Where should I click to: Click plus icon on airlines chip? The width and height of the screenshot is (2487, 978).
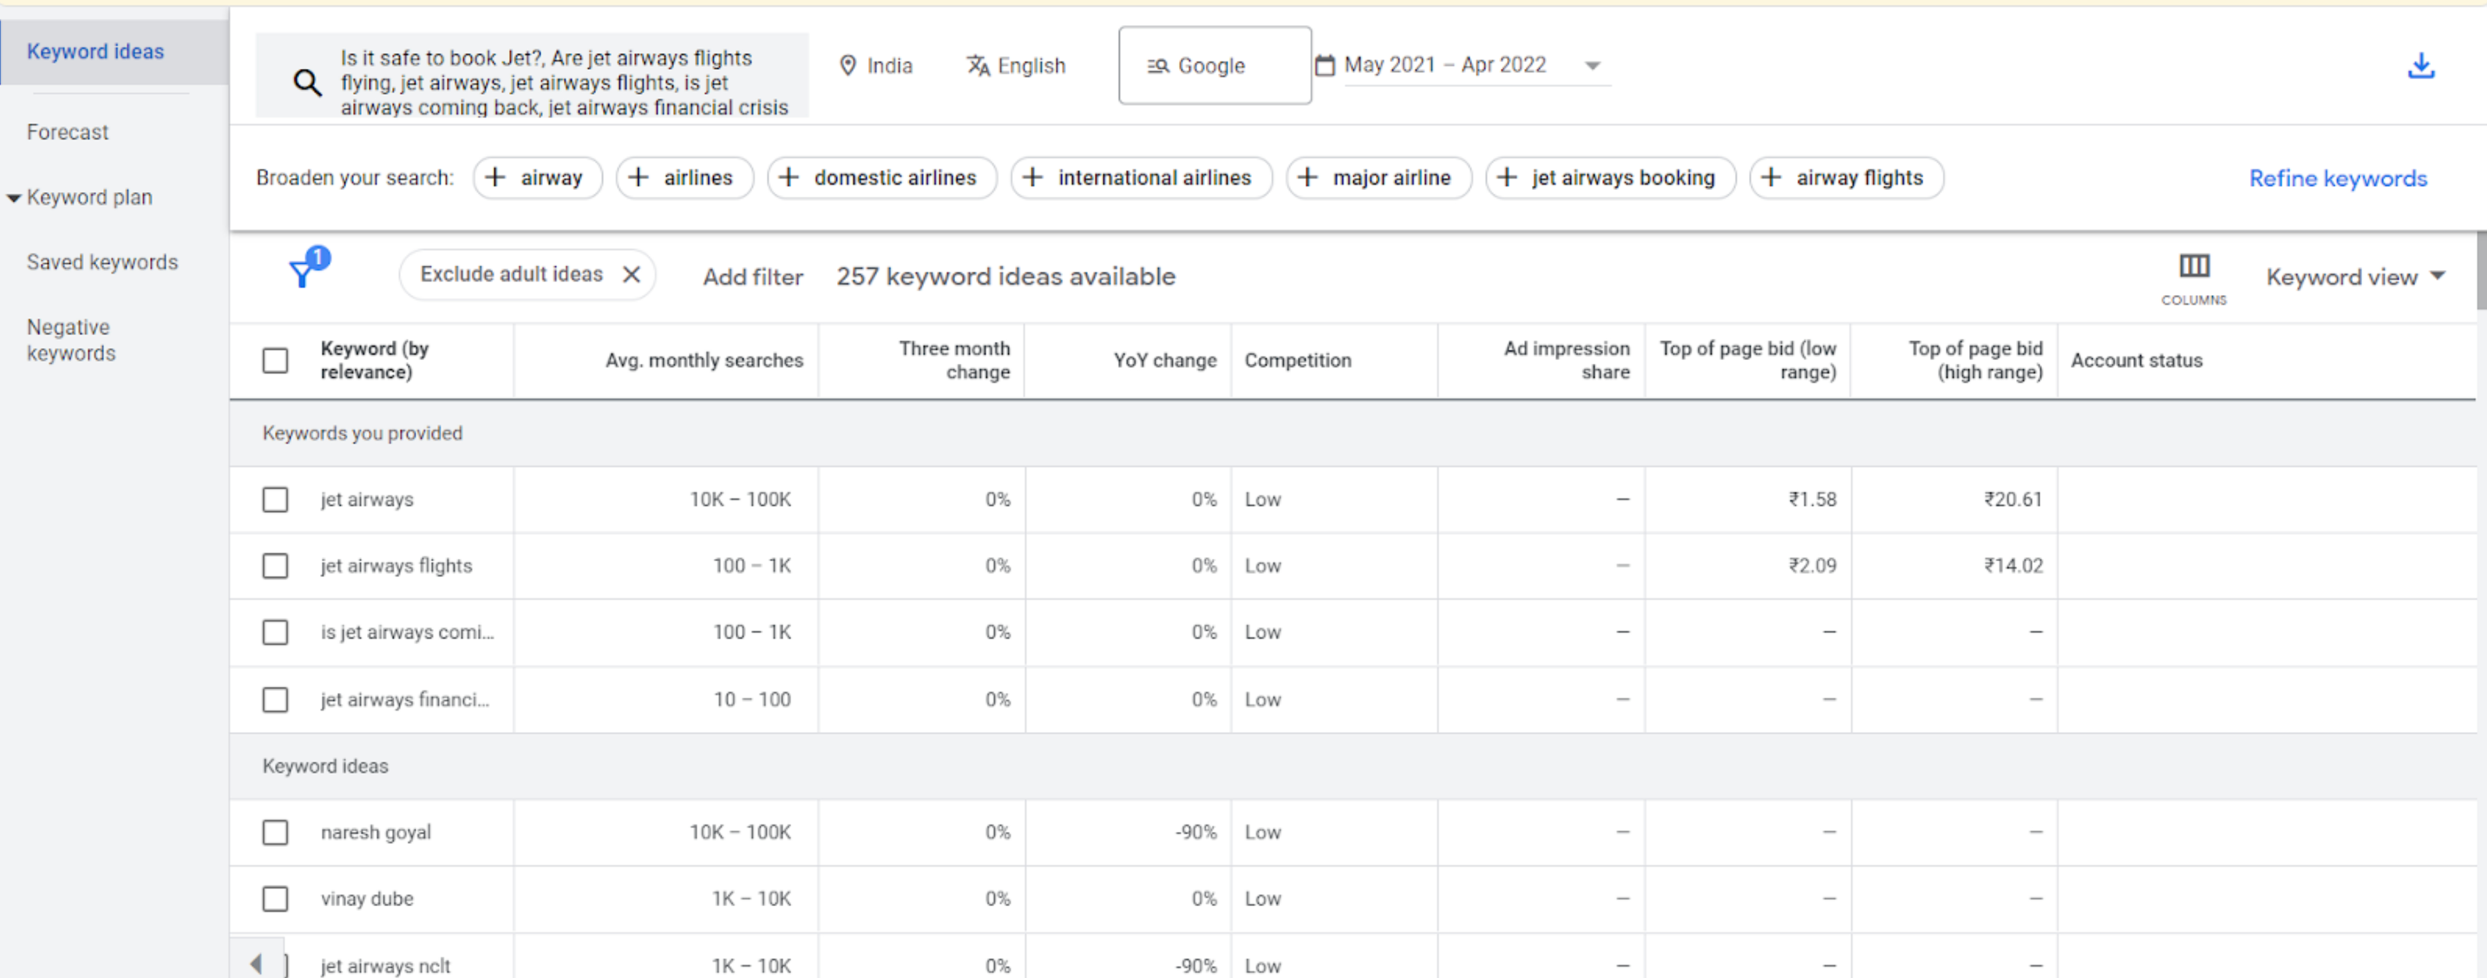pyautogui.click(x=638, y=177)
